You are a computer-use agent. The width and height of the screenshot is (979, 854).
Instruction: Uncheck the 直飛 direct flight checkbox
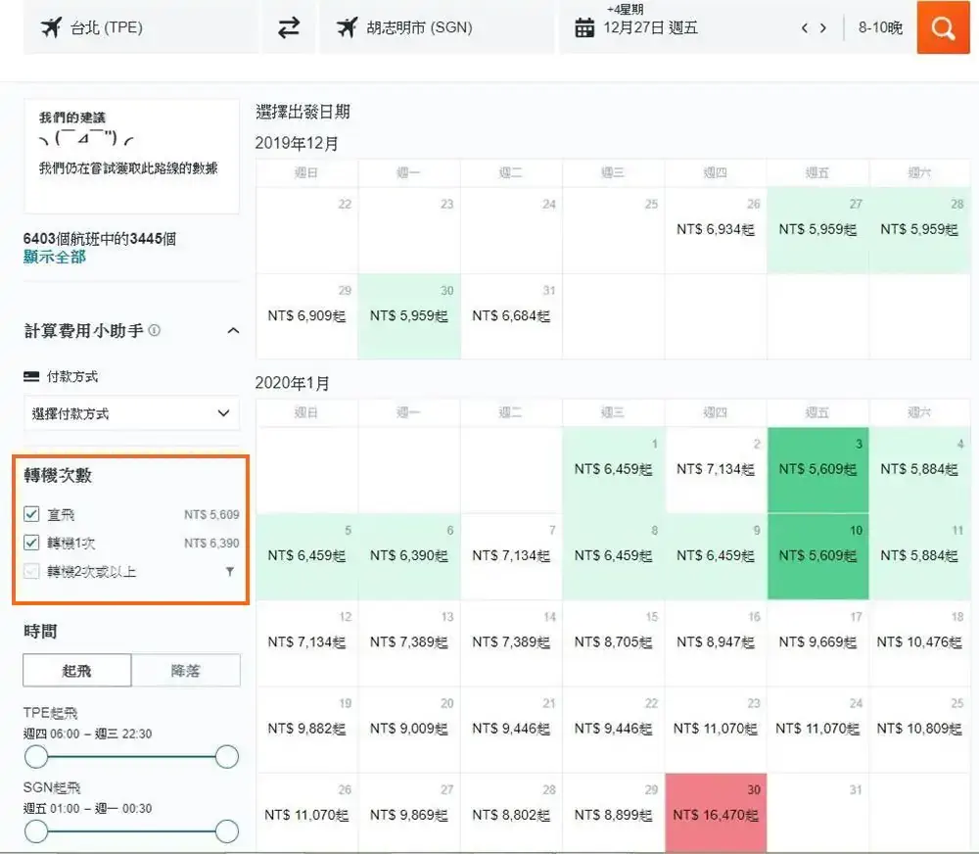(31, 514)
